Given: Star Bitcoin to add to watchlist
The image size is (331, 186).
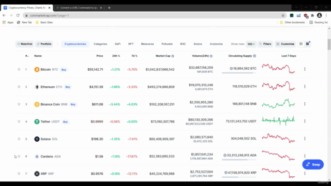Looking at the screenshot, I should click(x=19, y=69).
